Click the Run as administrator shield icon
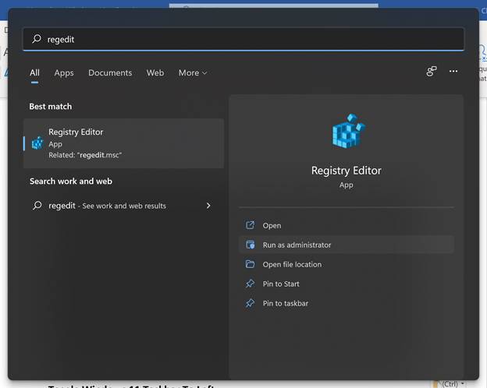Image resolution: width=487 pixels, height=388 pixels. click(251, 245)
